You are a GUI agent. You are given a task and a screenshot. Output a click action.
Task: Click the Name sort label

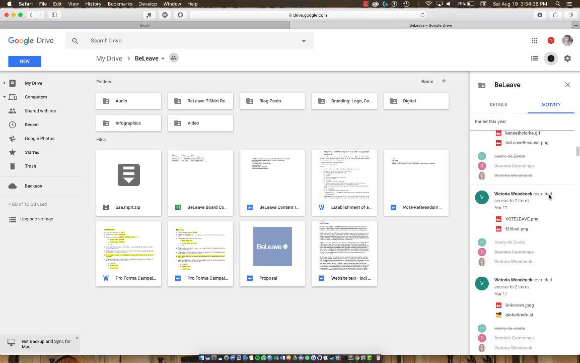pyautogui.click(x=427, y=82)
